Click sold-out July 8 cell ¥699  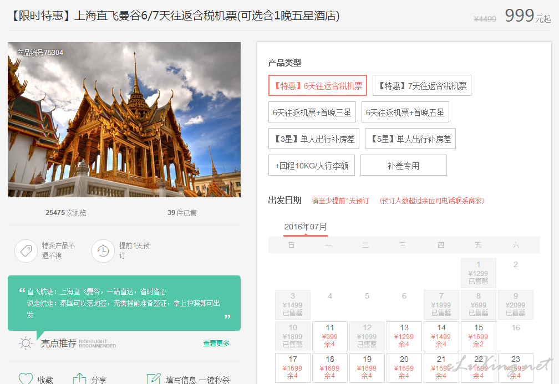click(x=479, y=305)
